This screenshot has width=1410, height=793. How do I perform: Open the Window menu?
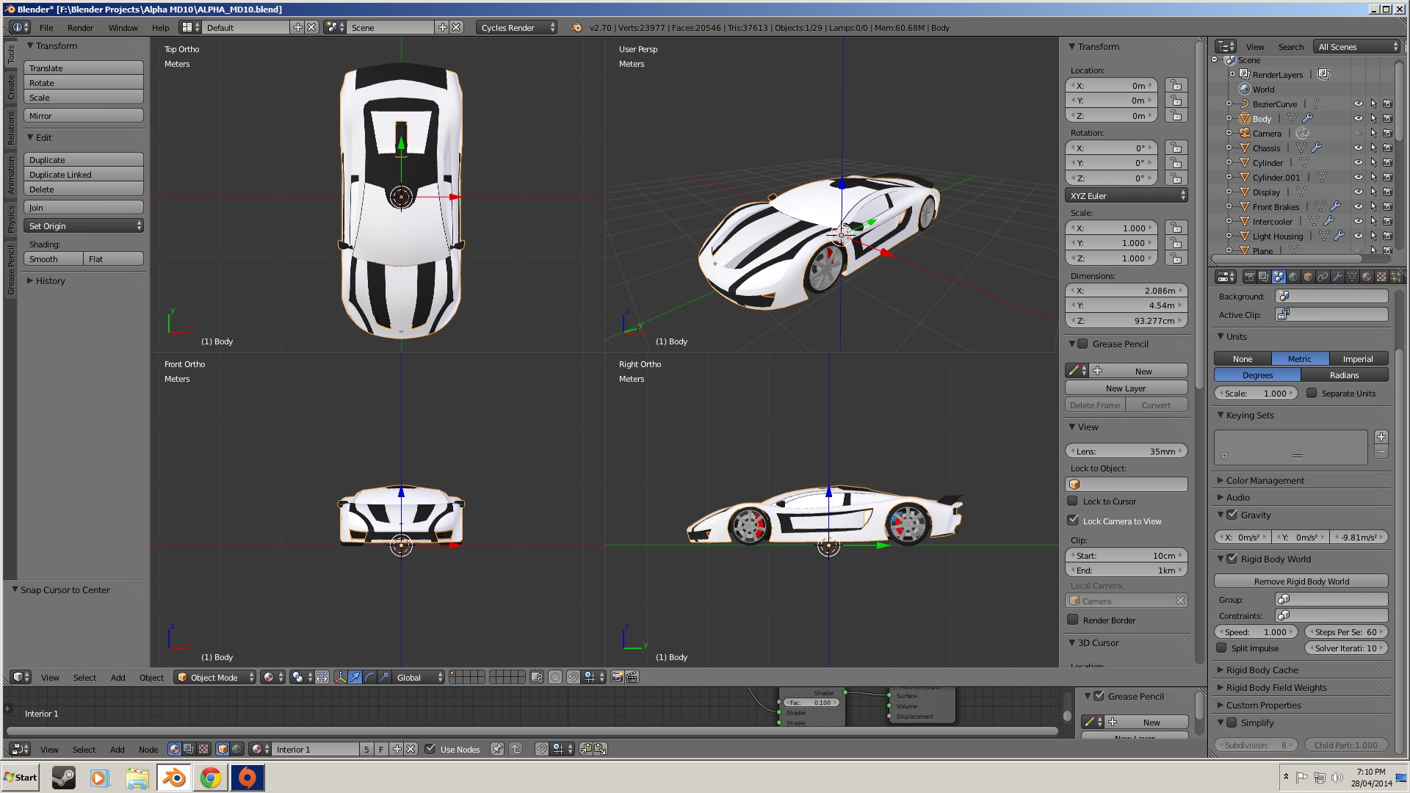123,27
